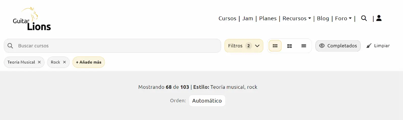Screen dimensions: 403x120
Task: Remove the Teoría Musical filter chip
Action: 39,62
